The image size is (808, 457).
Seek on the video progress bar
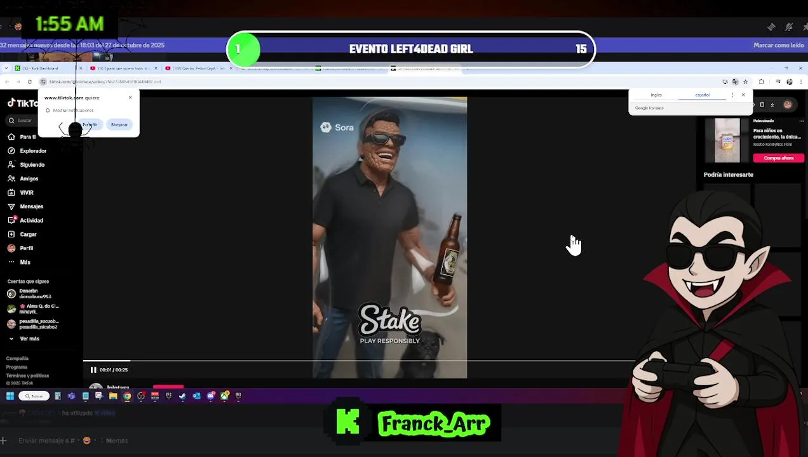pyautogui.click(x=359, y=361)
